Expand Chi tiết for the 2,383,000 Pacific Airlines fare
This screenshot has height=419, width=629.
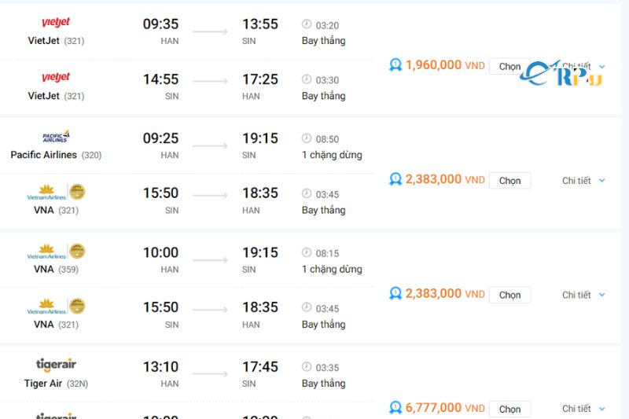[x=583, y=181]
